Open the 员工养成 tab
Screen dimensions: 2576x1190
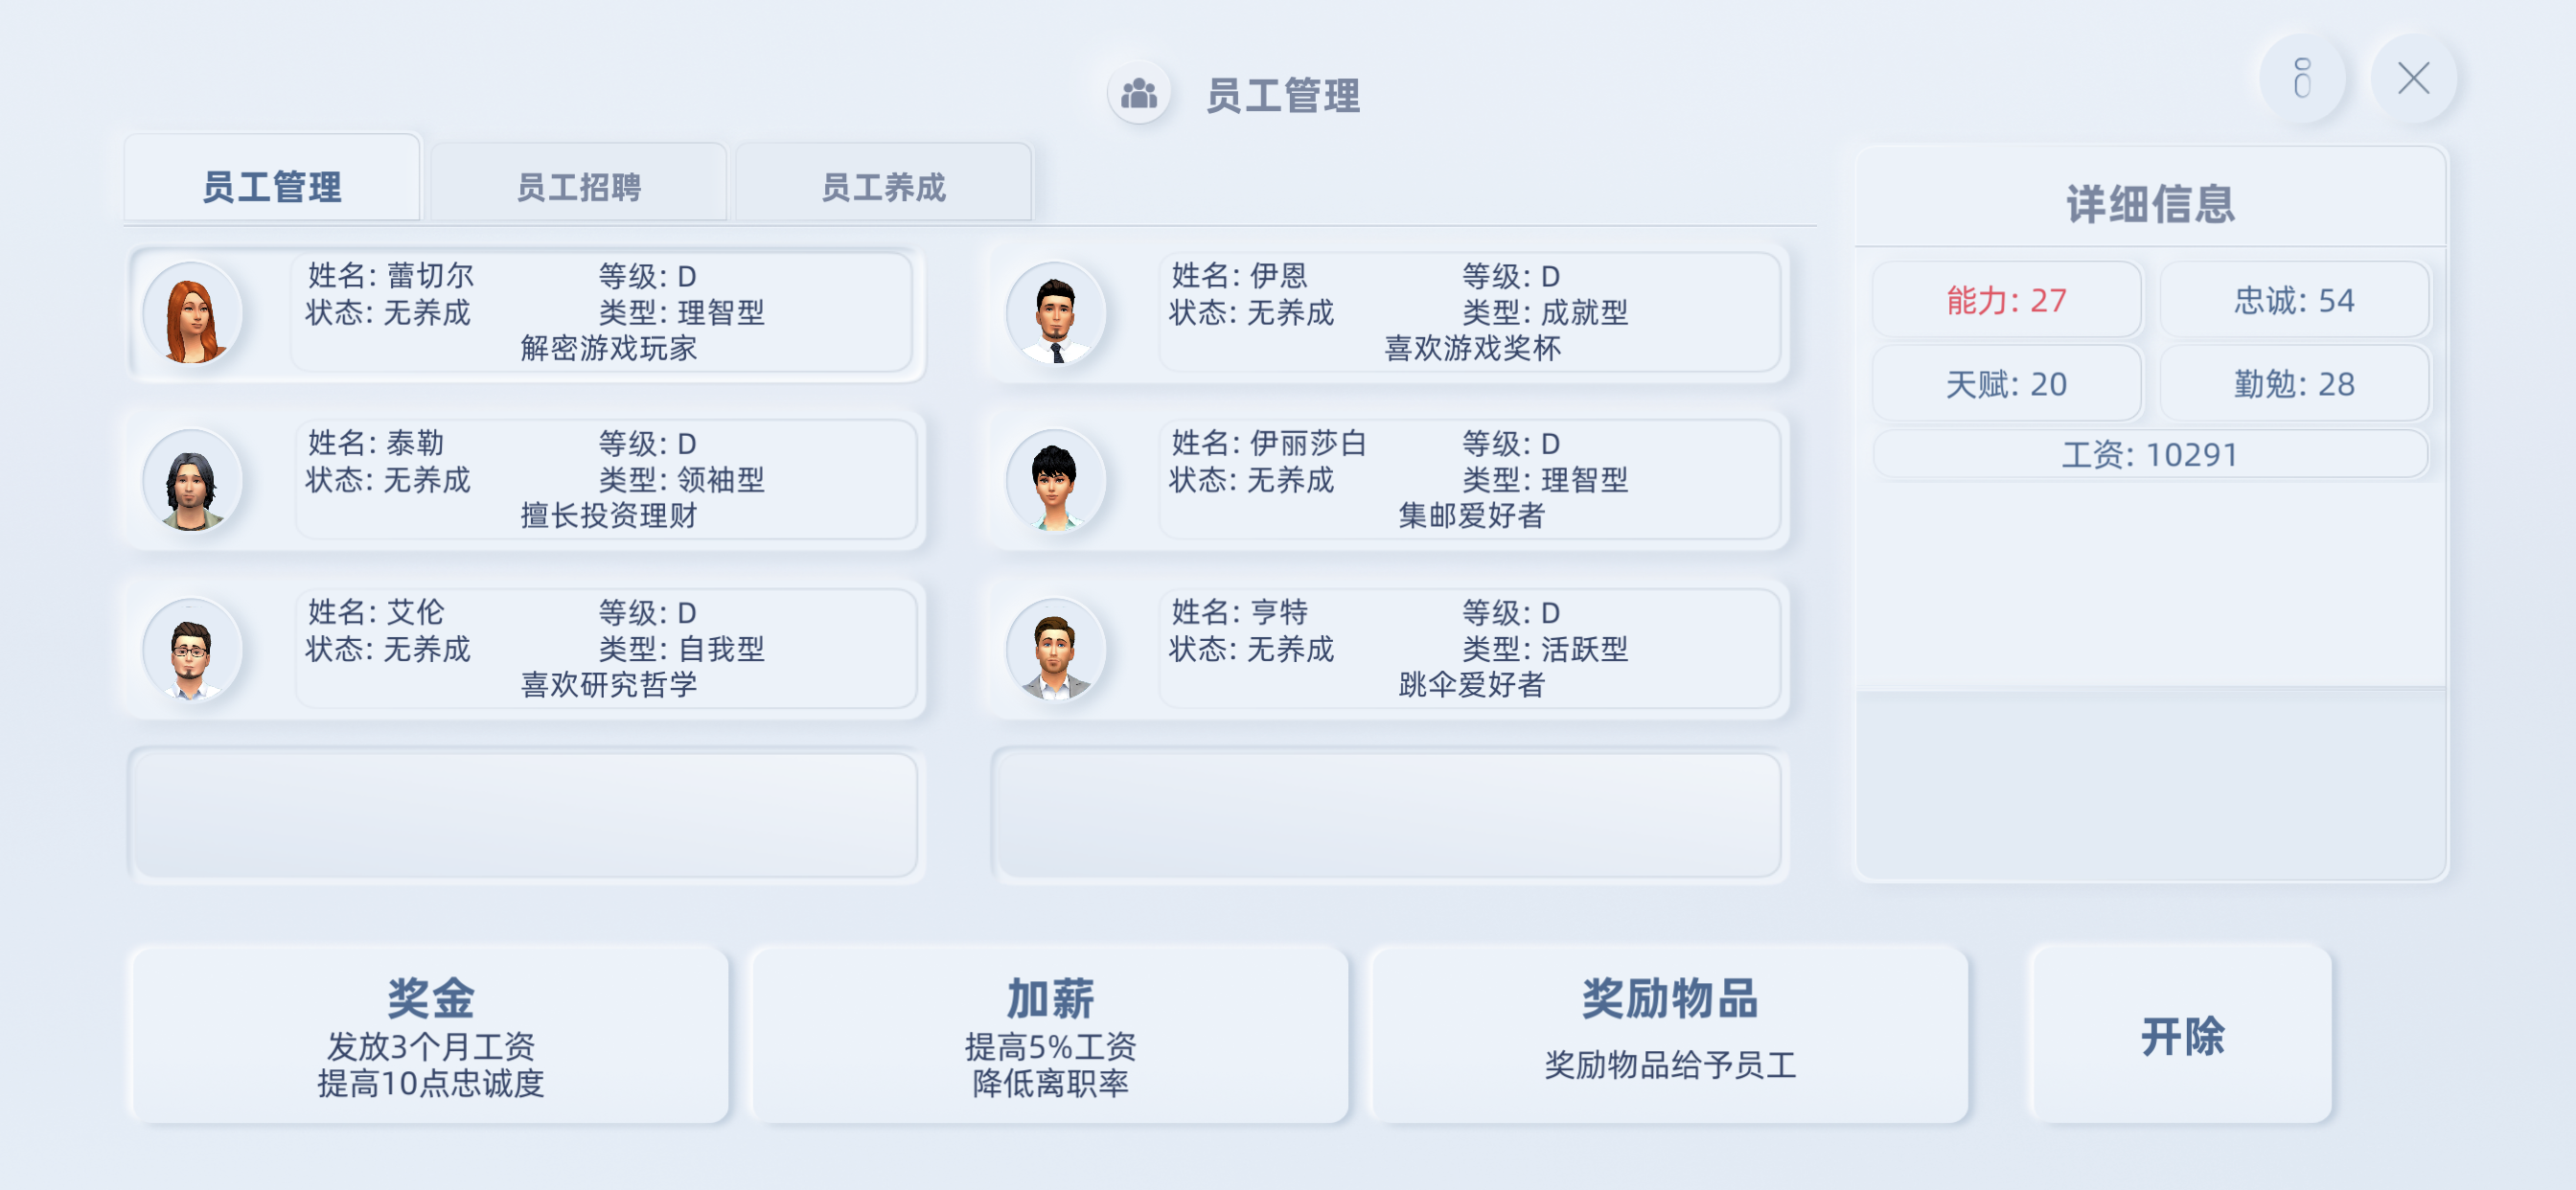[x=883, y=186]
